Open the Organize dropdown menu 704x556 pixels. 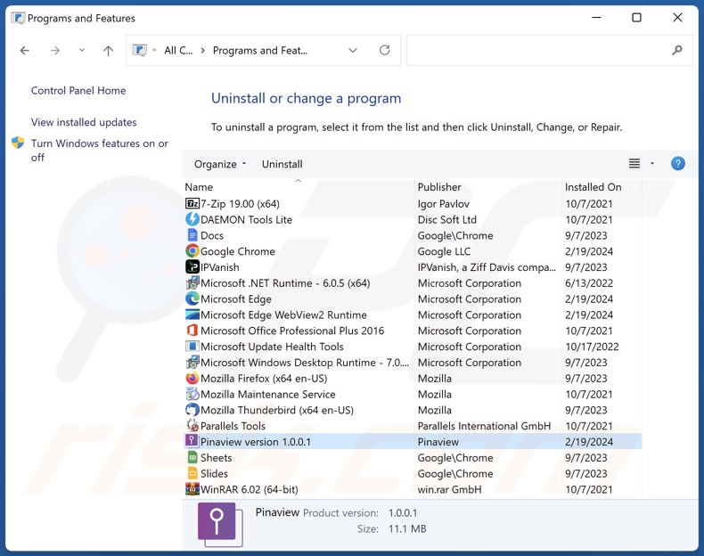pyautogui.click(x=220, y=164)
